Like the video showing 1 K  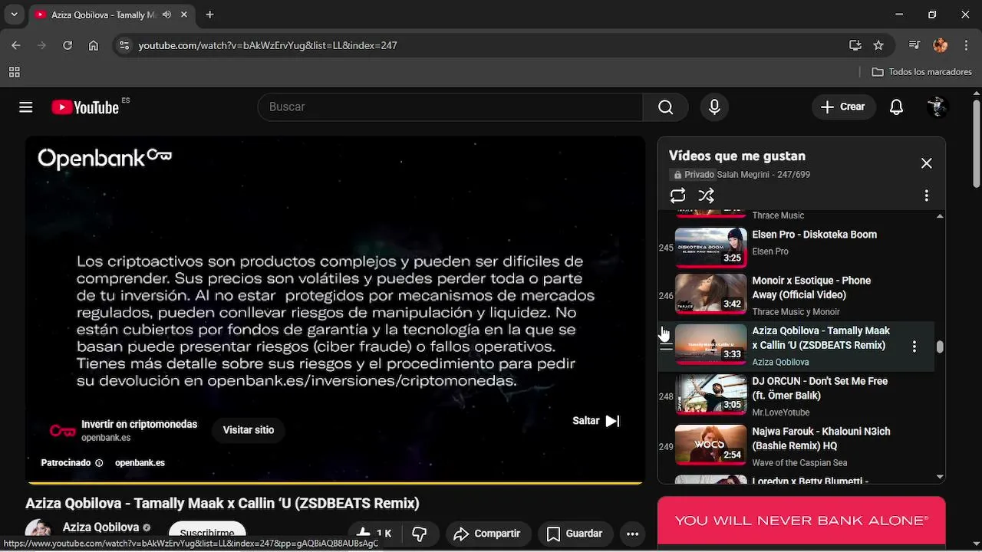[374, 534]
